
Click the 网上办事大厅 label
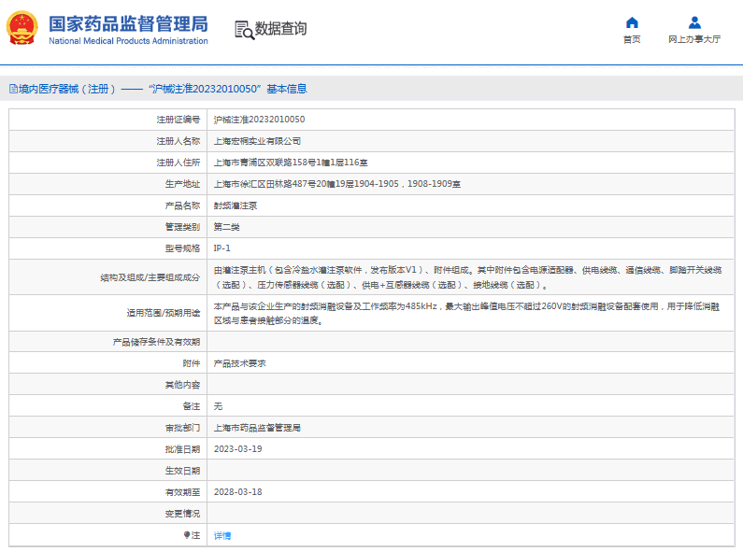[x=694, y=39]
